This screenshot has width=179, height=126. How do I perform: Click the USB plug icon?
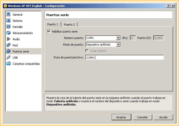click(x=8, y=58)
